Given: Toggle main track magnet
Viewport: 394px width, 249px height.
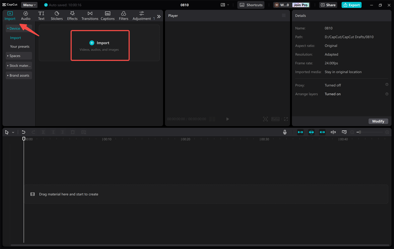Looking at the screenshot, I should pyautogui.click(x=300, y=132).
